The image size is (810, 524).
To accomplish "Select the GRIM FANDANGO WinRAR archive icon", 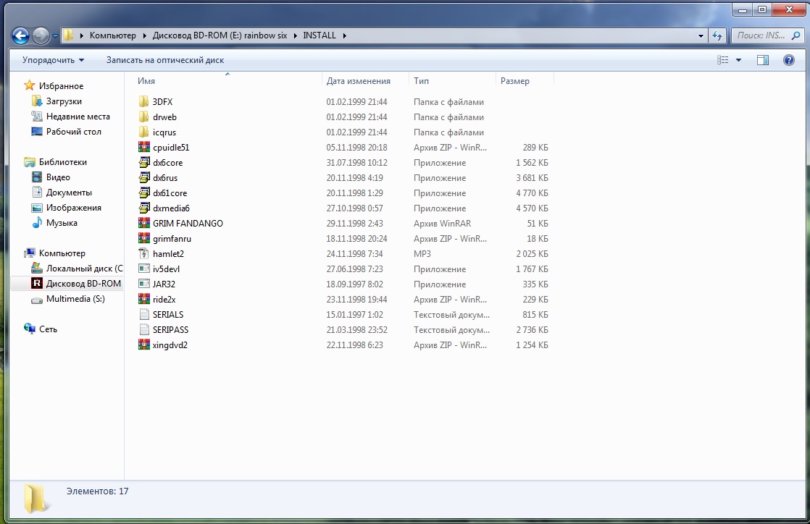I will click(x=143, y=223).
